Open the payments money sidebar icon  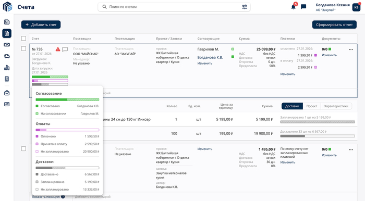pyautogui.click(x=7, y=45)
